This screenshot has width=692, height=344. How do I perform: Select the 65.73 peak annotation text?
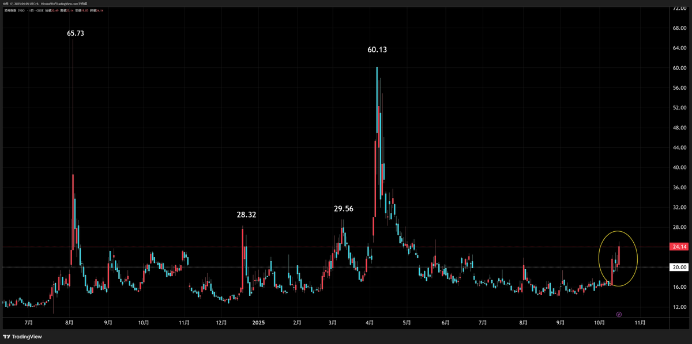[x=76, y=33]
